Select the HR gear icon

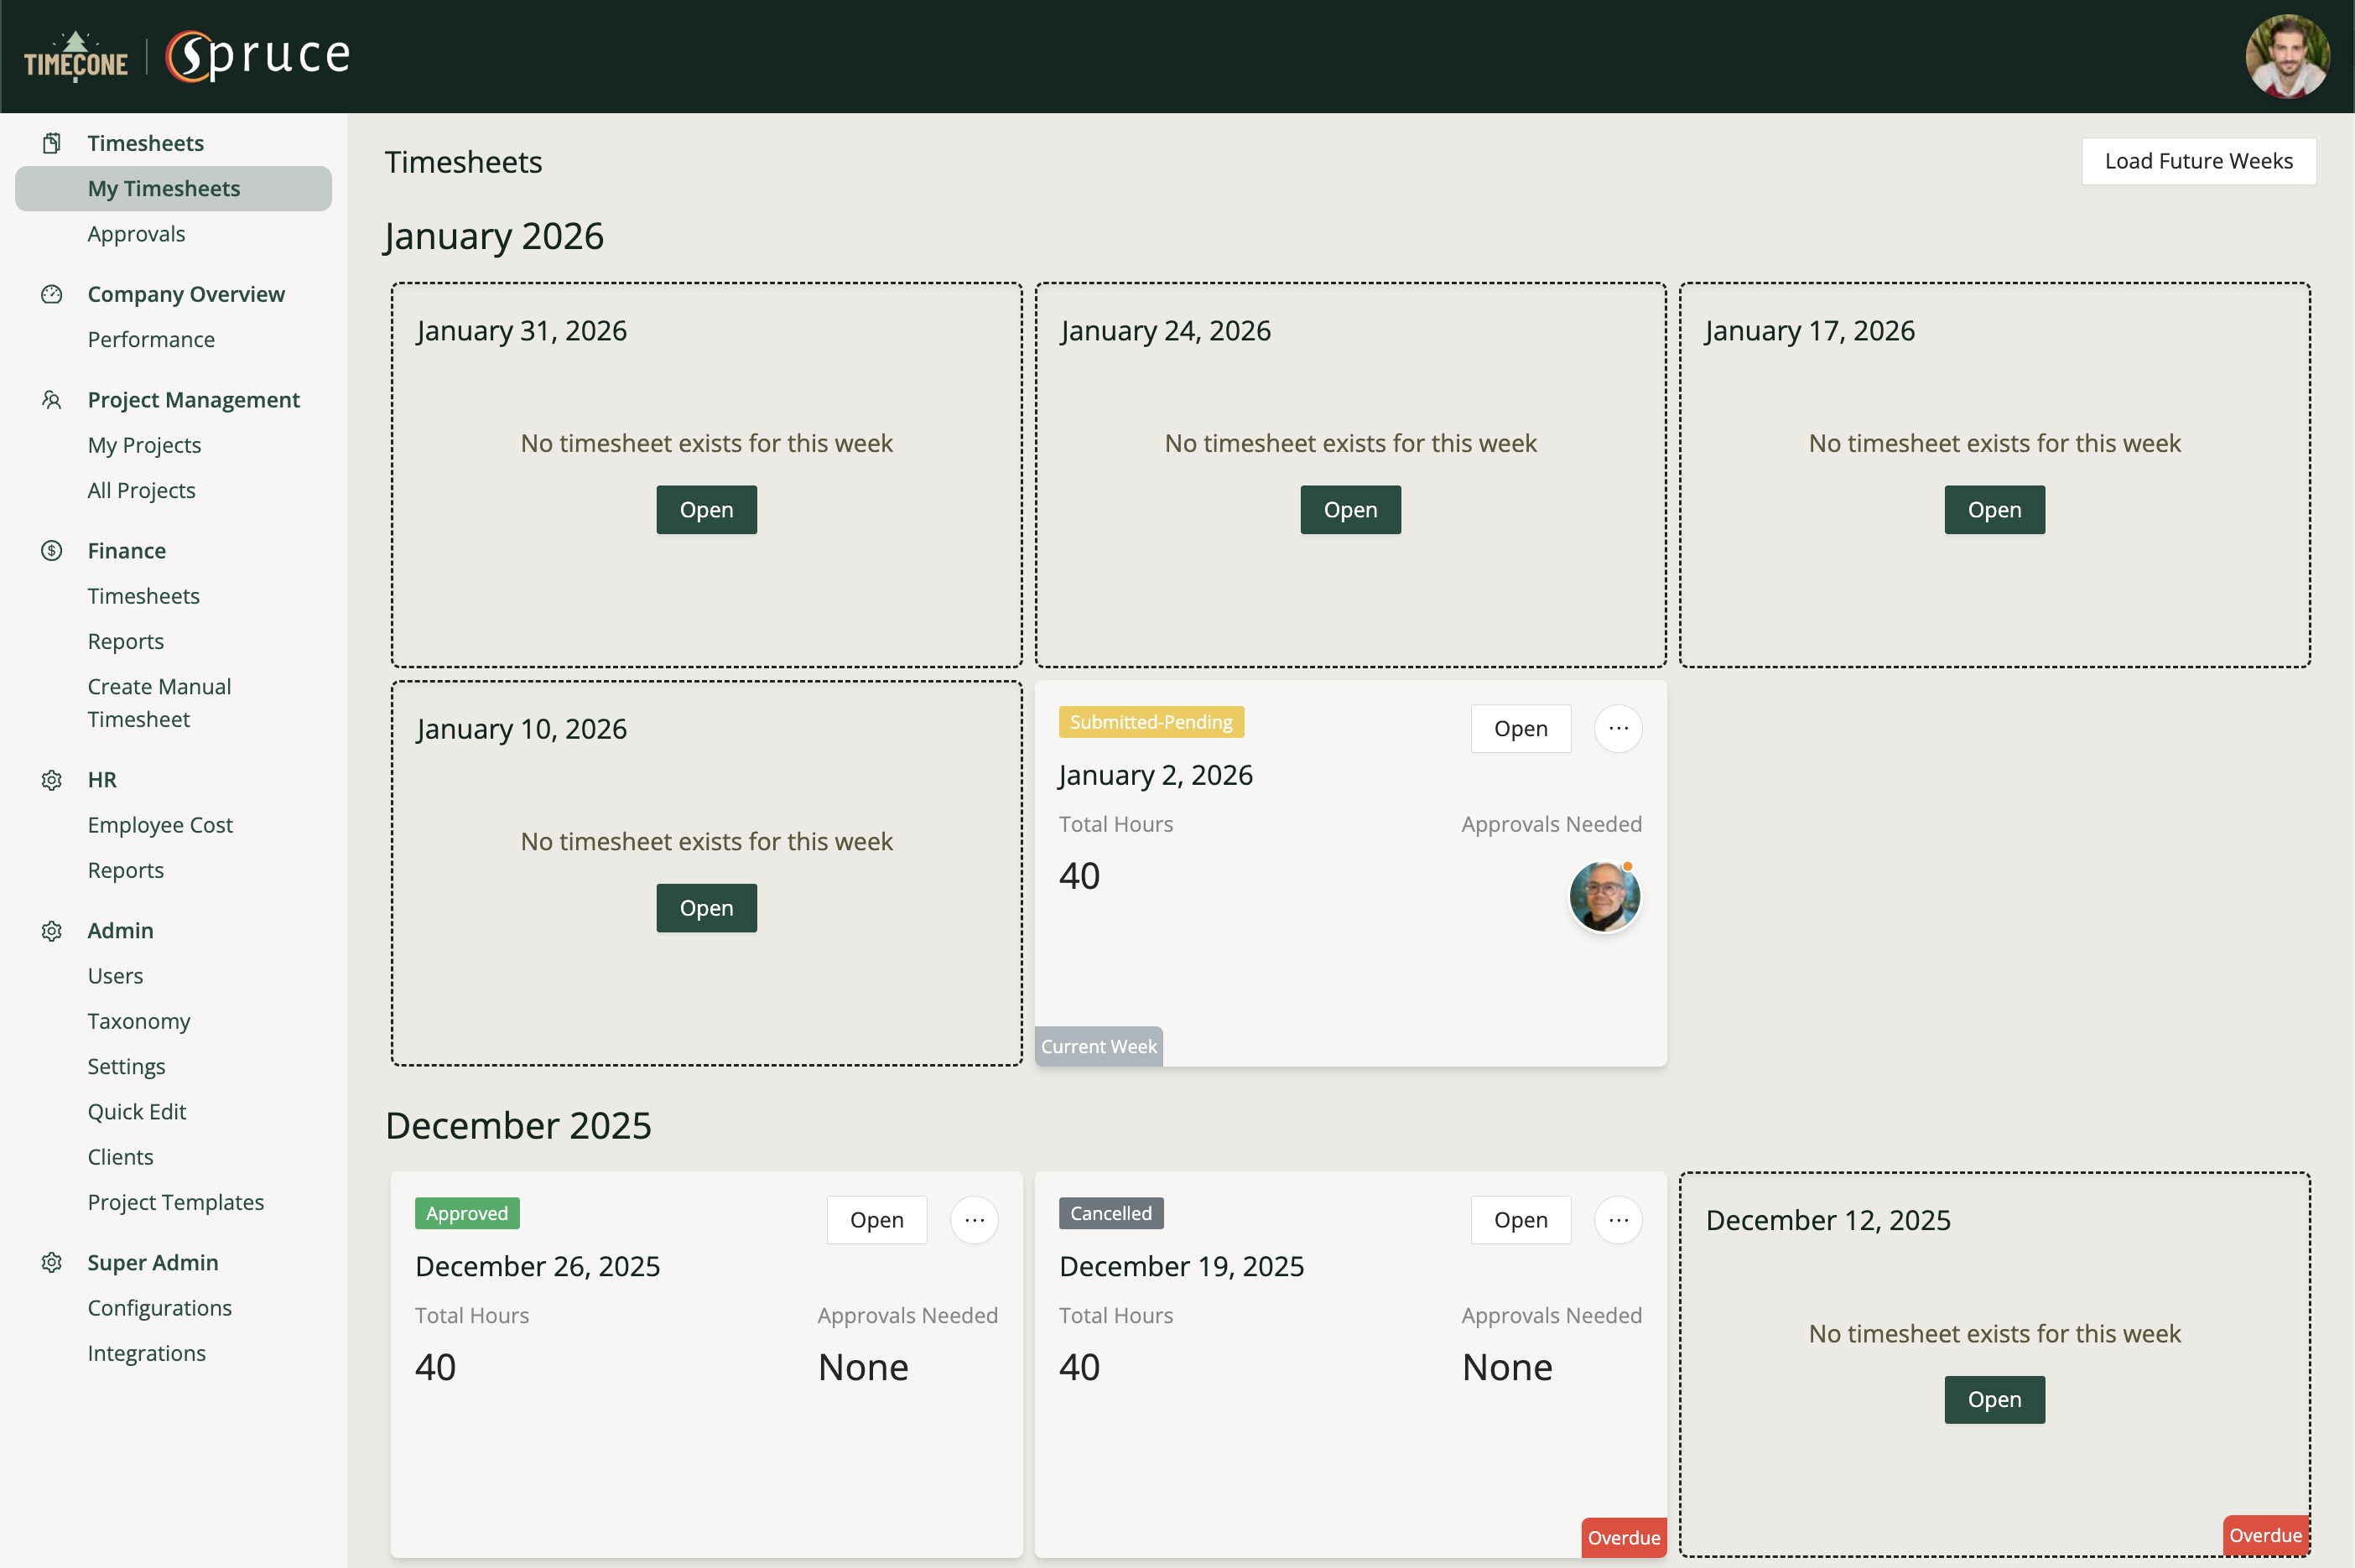point(51,780)
